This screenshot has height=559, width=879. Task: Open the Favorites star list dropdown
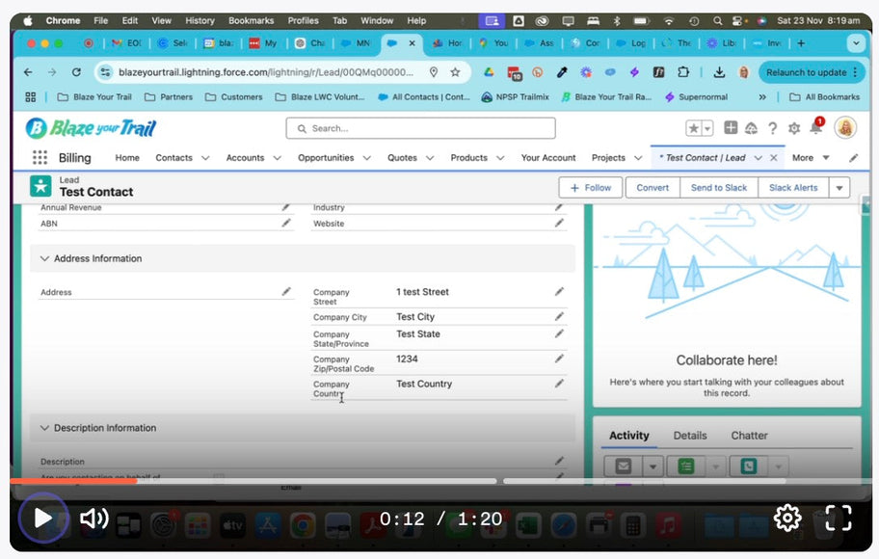pos(707,128)
